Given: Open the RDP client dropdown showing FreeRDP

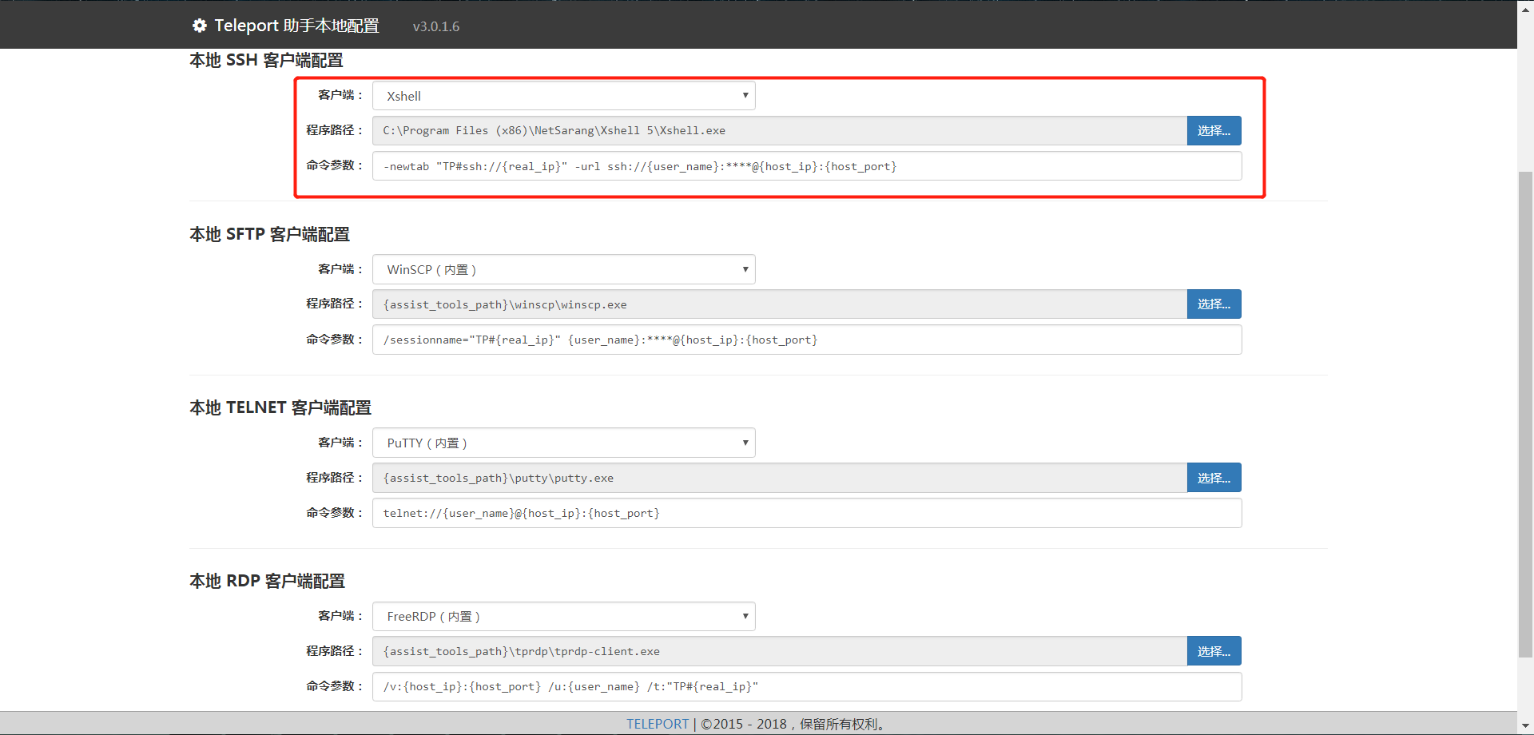Looking at the screenshot, I should [x=564, y=616].
